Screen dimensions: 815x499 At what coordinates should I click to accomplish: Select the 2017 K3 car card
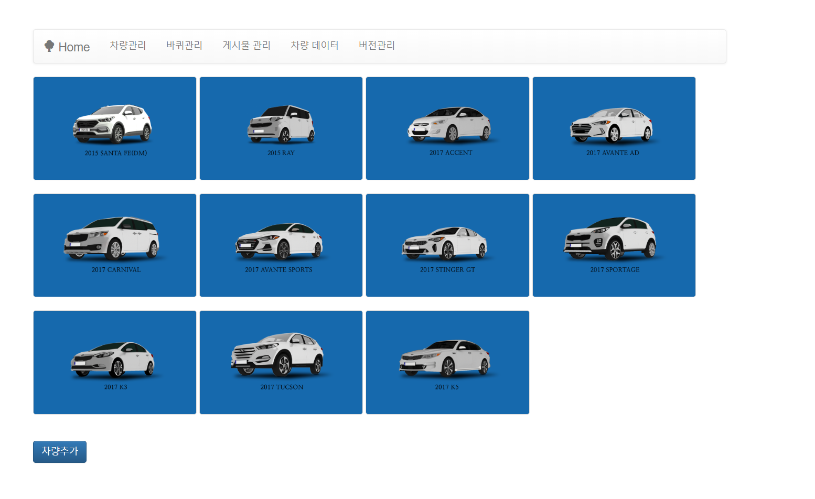click(115, 362)
